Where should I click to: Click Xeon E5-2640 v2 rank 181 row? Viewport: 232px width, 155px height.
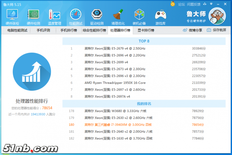click(144, 132)
